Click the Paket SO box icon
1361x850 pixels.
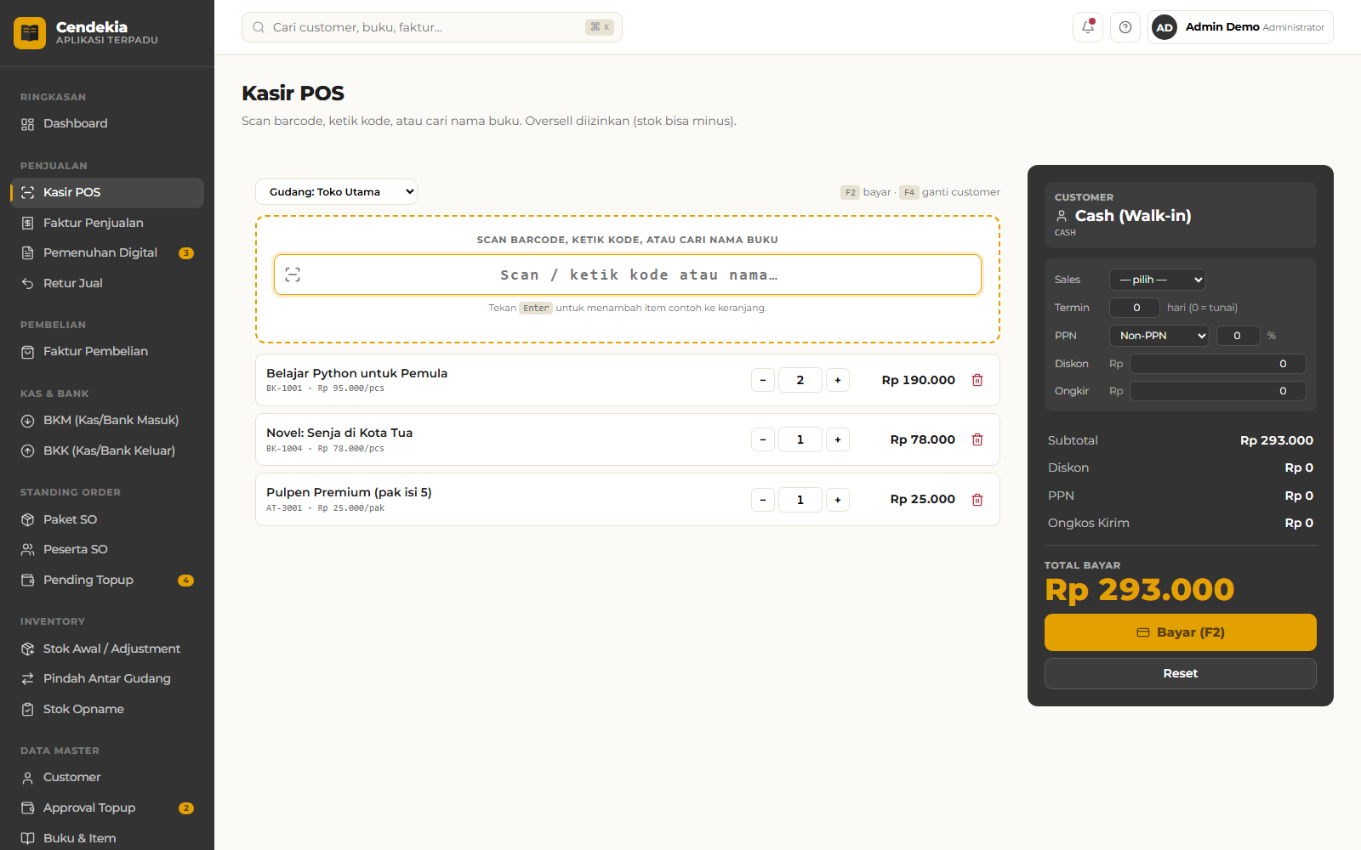(27, 519)
